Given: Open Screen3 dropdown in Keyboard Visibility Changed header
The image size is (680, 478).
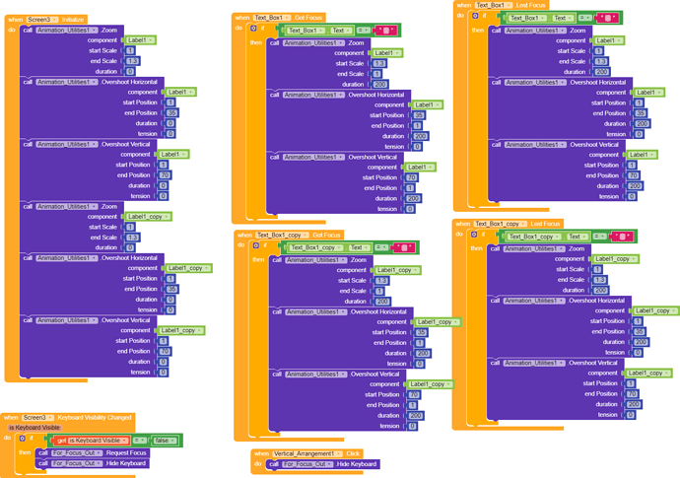Looking at the screenshot, I should (x=37, y=418).
